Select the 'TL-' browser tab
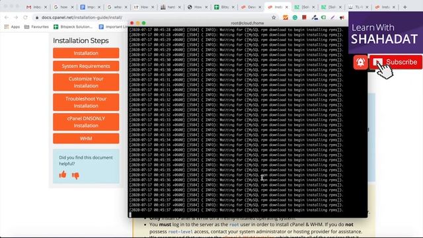The height and width of the screenshot is (238, 423). coord(356,7)
